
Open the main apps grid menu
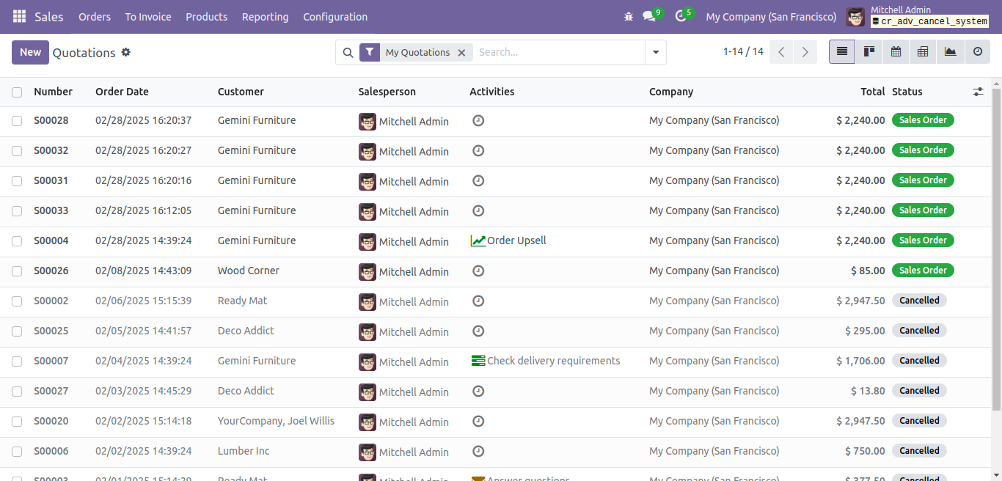(x=20, y=16)
